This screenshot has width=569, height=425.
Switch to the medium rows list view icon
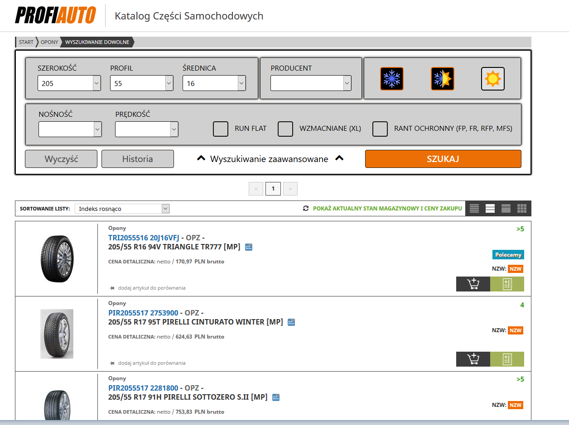pyautogui.click(x=490, y=209)
